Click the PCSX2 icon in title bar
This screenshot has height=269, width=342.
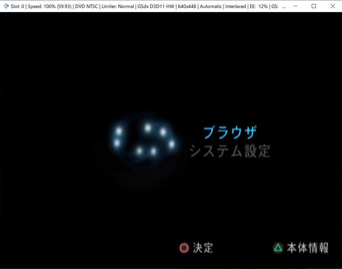pos(6,6)
